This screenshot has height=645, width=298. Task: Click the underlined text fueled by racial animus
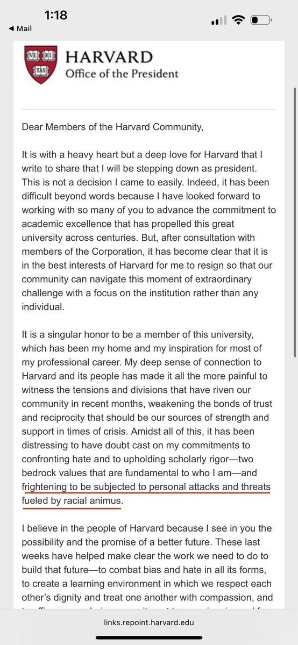73,500
